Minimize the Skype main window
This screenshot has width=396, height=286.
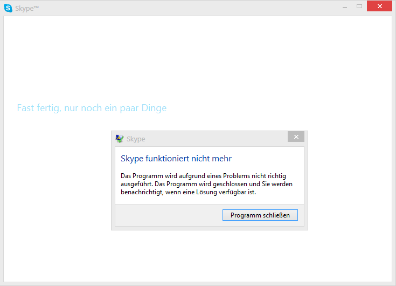point(345,6)
